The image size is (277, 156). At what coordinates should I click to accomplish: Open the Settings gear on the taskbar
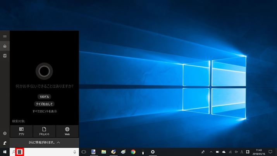coord(153,152)
